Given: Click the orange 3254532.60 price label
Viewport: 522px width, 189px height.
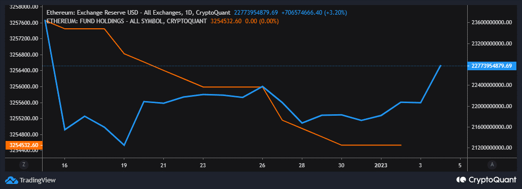Looking at the screenshot, I should 24,145.
